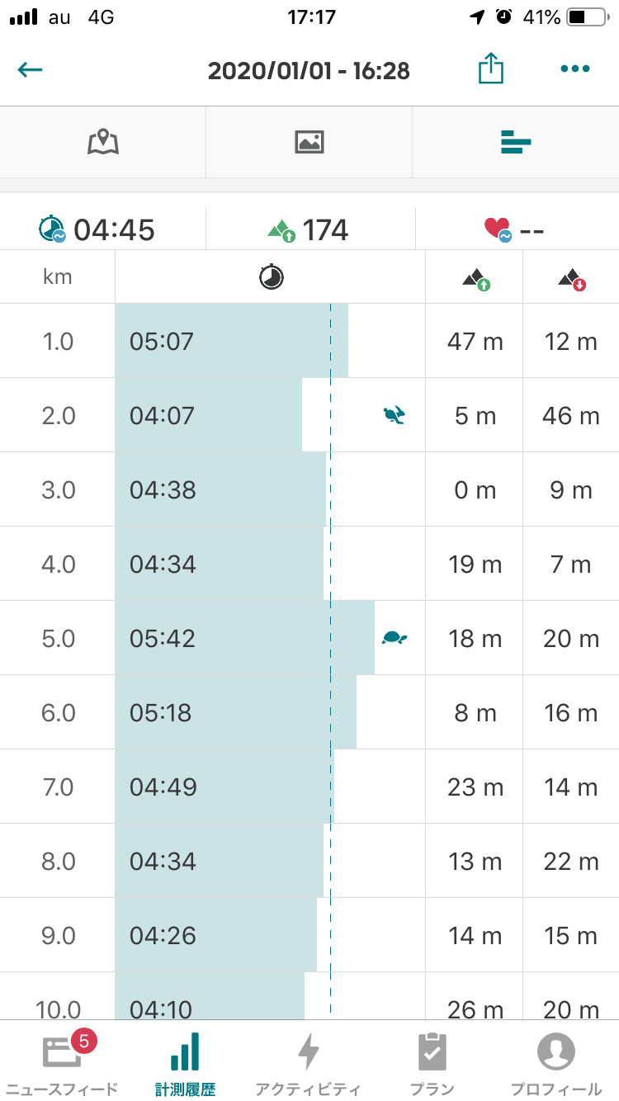Tap the average pace clock icon

[x=52, y=229]
